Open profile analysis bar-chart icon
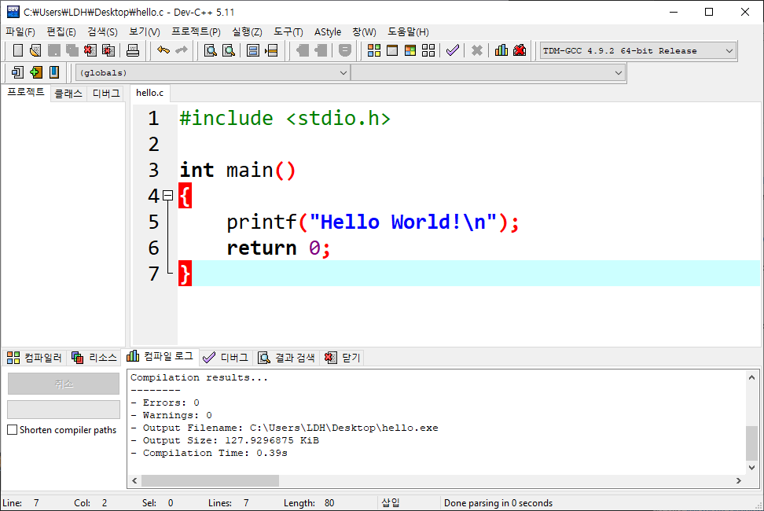The image size is (764, 511). pyautogui.click(x=501, y=50)
